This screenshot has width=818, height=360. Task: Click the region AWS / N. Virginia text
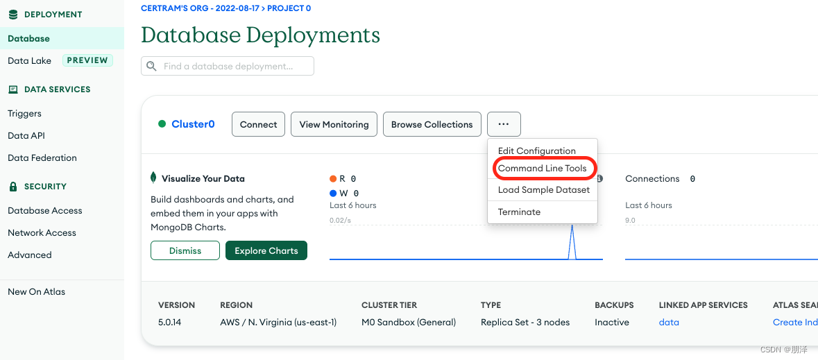(x=278, y=323)
